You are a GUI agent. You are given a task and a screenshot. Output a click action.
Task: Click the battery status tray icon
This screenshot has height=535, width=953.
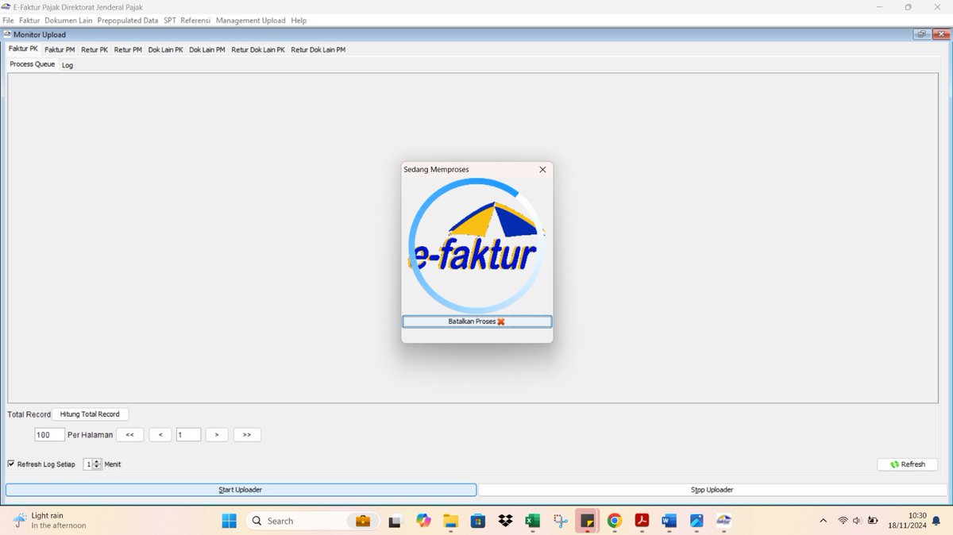click(874, 521)
